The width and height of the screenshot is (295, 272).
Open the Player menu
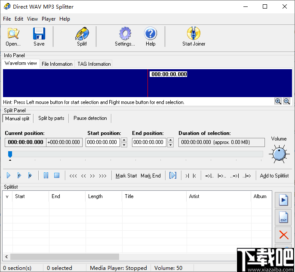49,19
